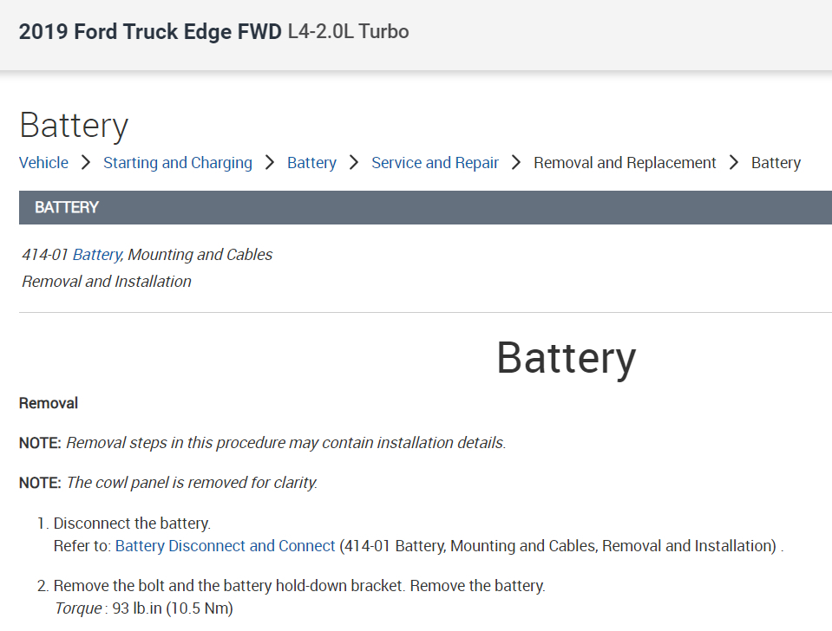Follow the Battery Disconnect and Connect link
Viewport: 832px width, 631px height.
click(x=225, y=546)
